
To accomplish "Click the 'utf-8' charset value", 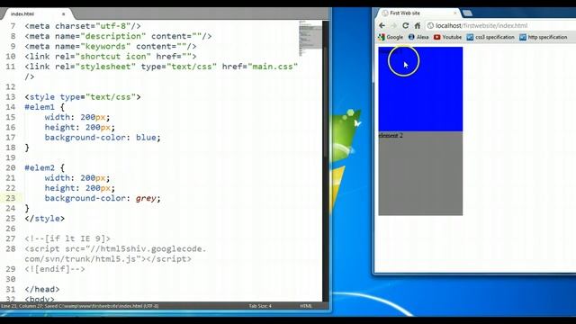I will pos(113,26).
